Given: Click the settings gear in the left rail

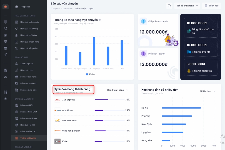Looking at the screenshot, I should pos(6,99).
